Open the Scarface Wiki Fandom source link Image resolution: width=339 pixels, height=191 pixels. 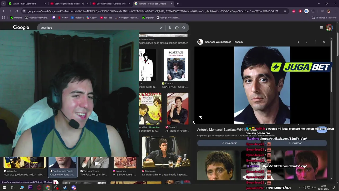[224, 42]
